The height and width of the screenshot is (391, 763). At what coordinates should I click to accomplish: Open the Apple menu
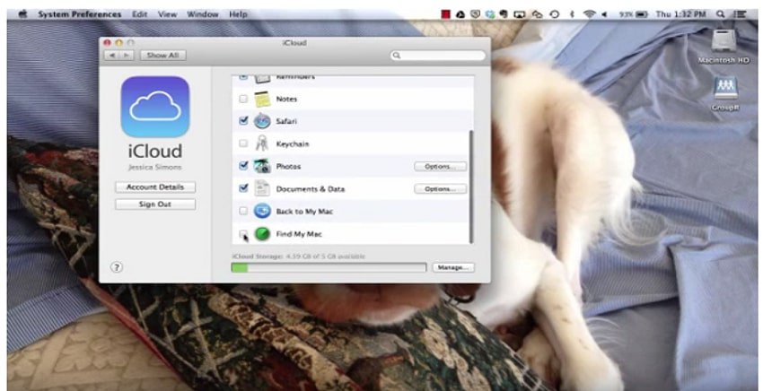coord(22,14)
